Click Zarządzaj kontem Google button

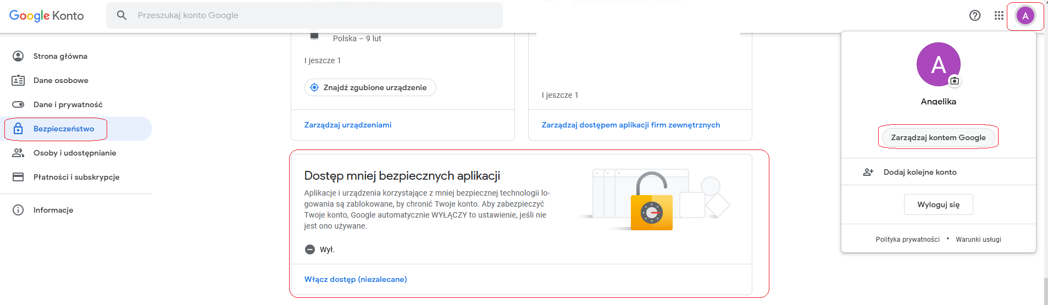938,137
